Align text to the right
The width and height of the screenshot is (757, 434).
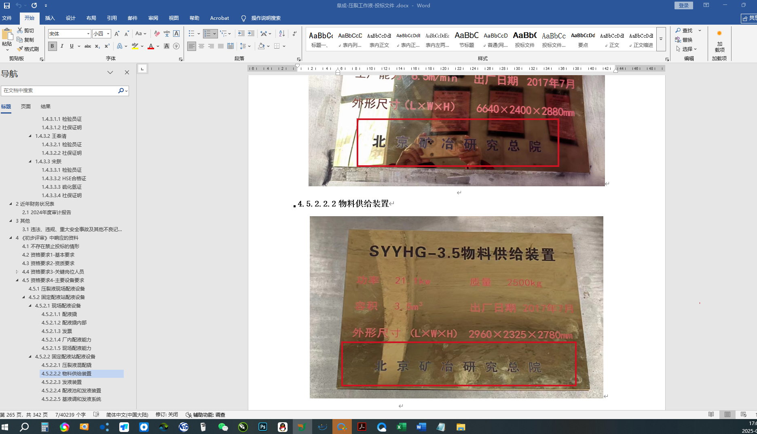click(x=211, y=46)
